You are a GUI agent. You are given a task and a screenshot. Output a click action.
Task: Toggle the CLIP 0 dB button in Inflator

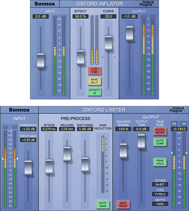[x=94, y=70]
